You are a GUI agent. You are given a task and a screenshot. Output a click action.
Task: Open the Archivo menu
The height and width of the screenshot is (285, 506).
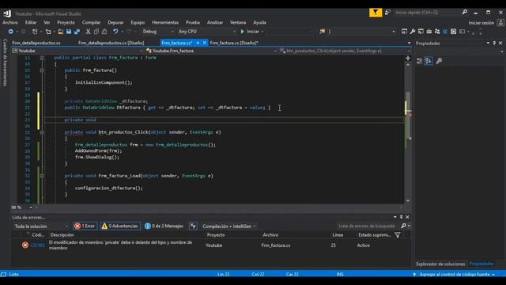coord(10,22)
